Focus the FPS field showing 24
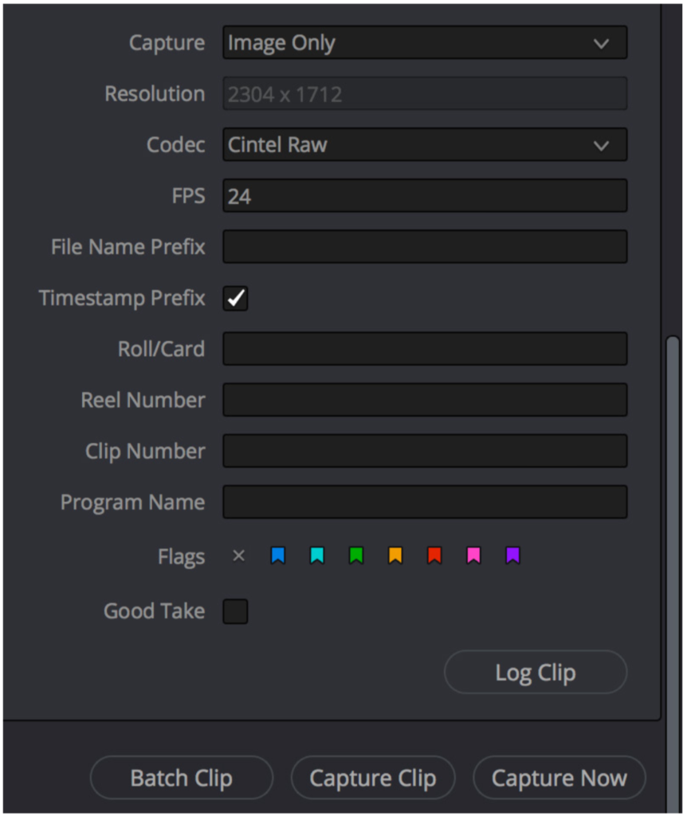 point(425,196)
